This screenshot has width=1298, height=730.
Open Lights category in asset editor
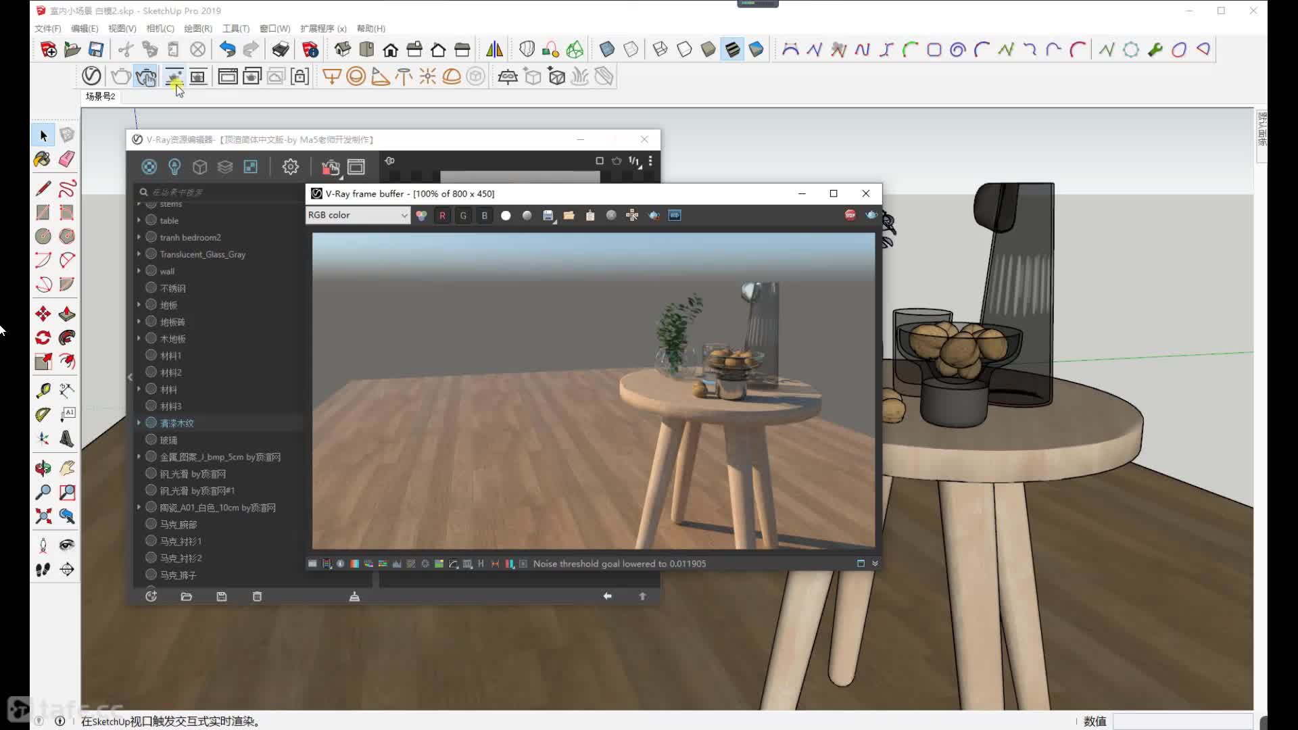click(174, 166)
